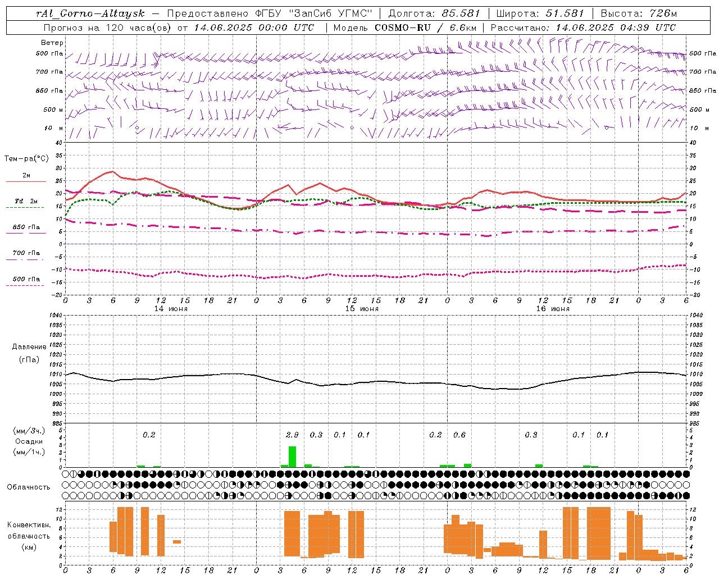Select the text Широта: 51.581
The width and height of the screenshot is (719, 575).
(x=540, y=13)
